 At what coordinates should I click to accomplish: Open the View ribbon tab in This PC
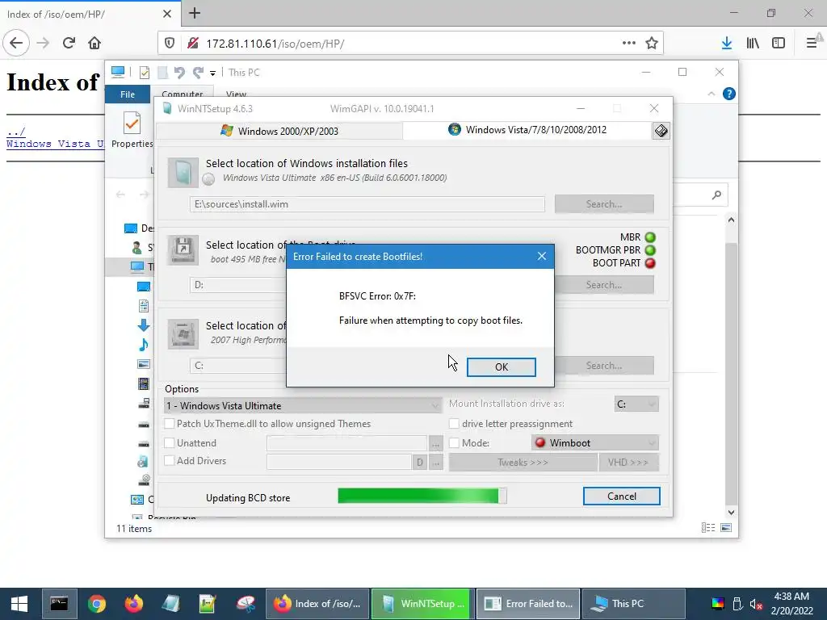(236, 94)
